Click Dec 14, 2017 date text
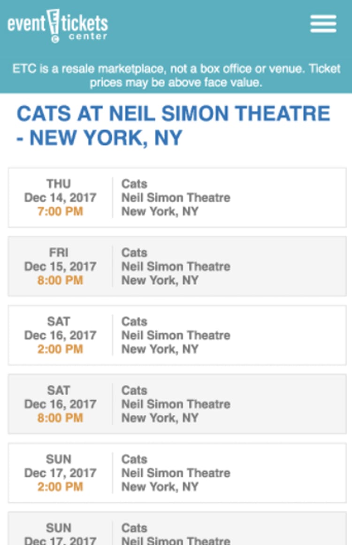 pos(60,198)
